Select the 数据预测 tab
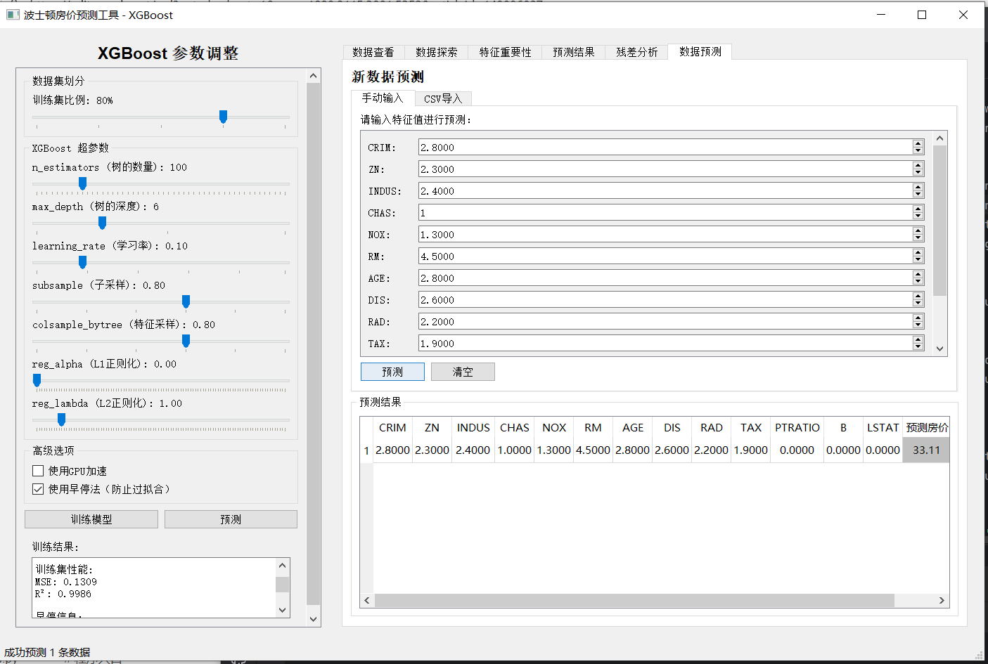 (x=700, y=51)
